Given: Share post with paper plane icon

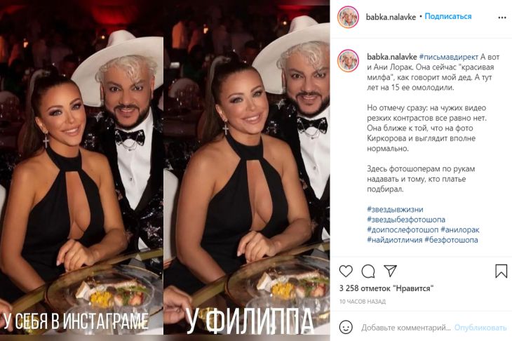Looking at the screenshot, I should click(x=390, y=271).
